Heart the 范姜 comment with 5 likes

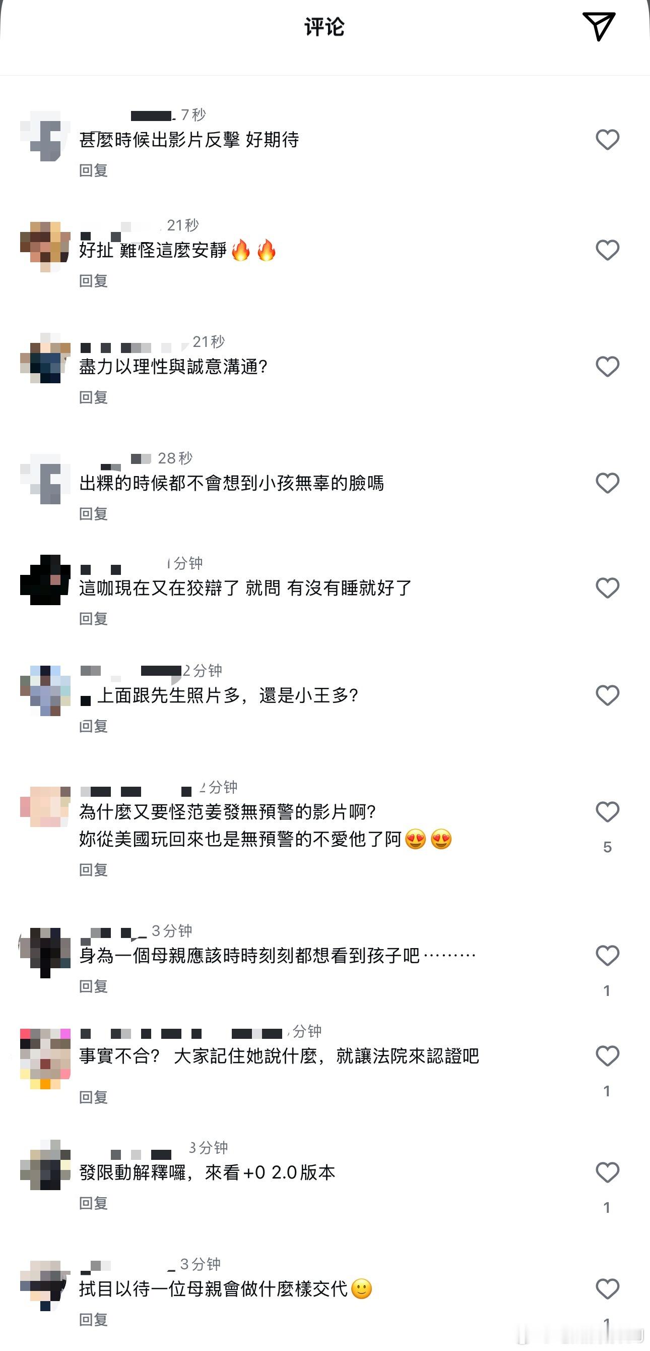coord(608,812)
